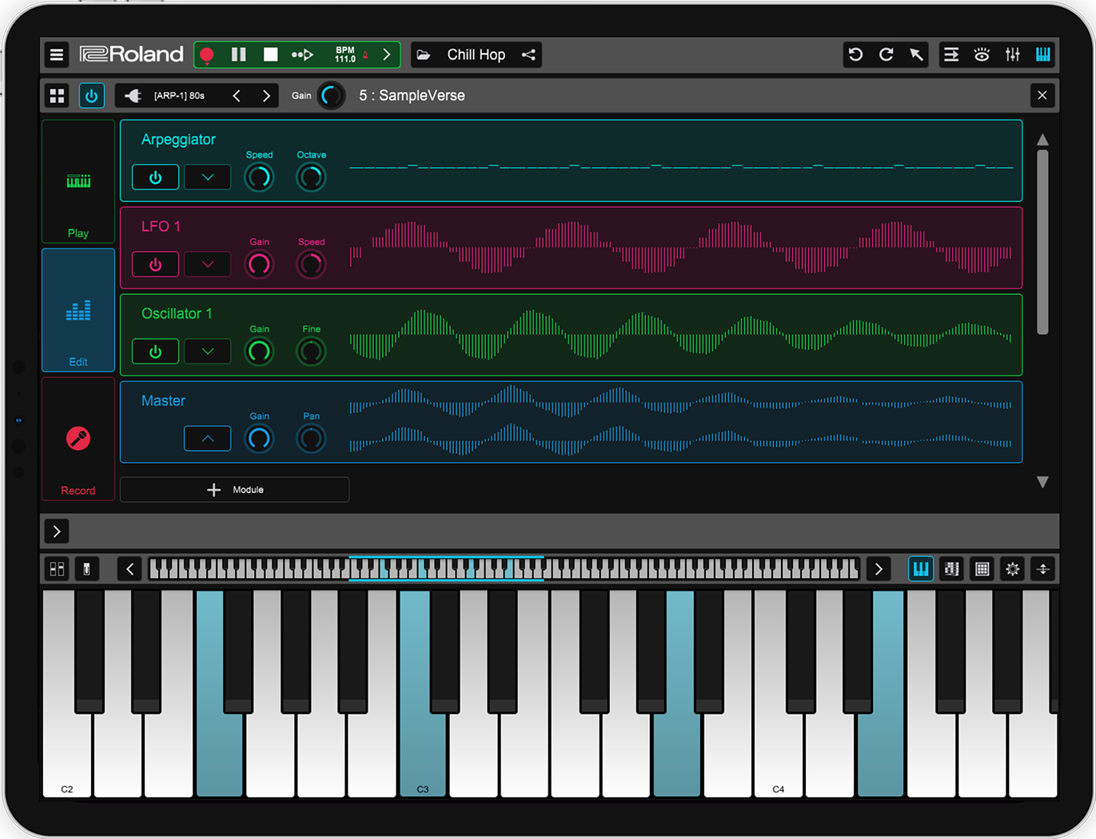The width and height of the screenshot is (1096, 839).
Task: Switch to the Edit tab in the sidebar
Action: (78, 310)
